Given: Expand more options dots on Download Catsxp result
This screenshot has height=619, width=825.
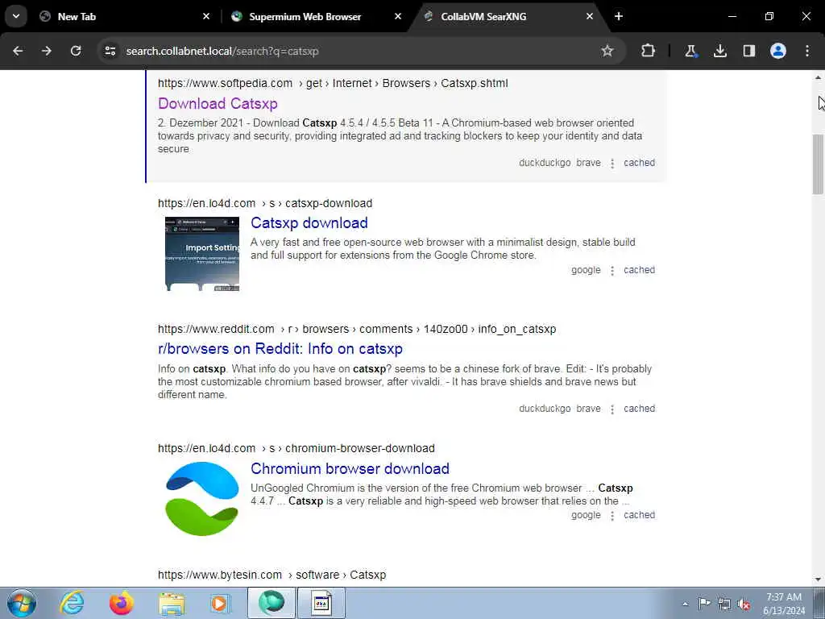Looking at the screenshot, I should coord(612,163).
